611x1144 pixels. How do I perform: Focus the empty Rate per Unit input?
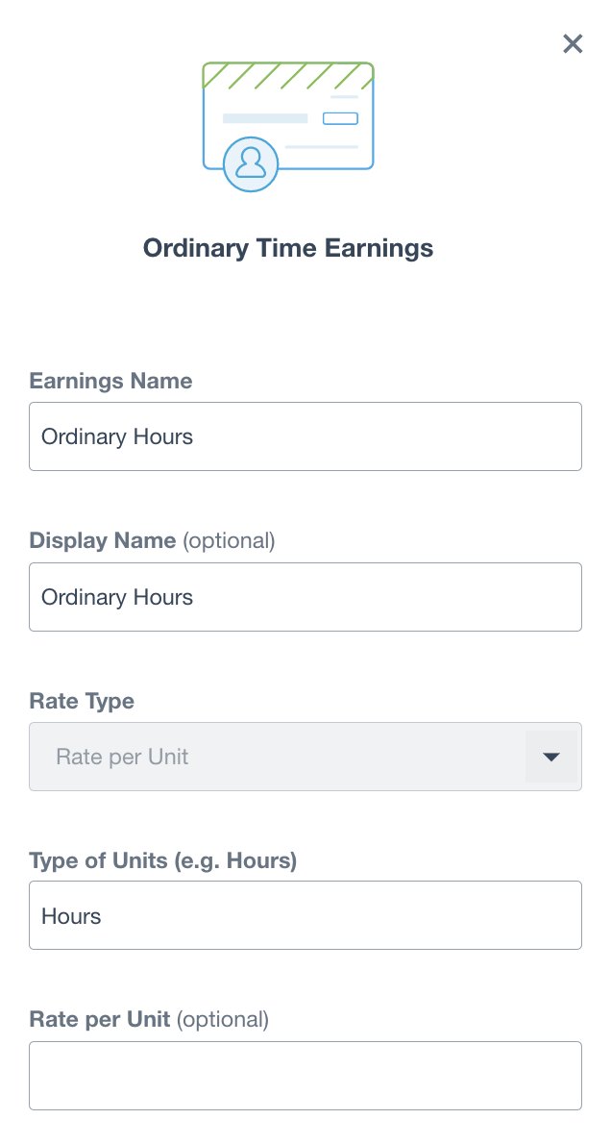(305, 1076)
